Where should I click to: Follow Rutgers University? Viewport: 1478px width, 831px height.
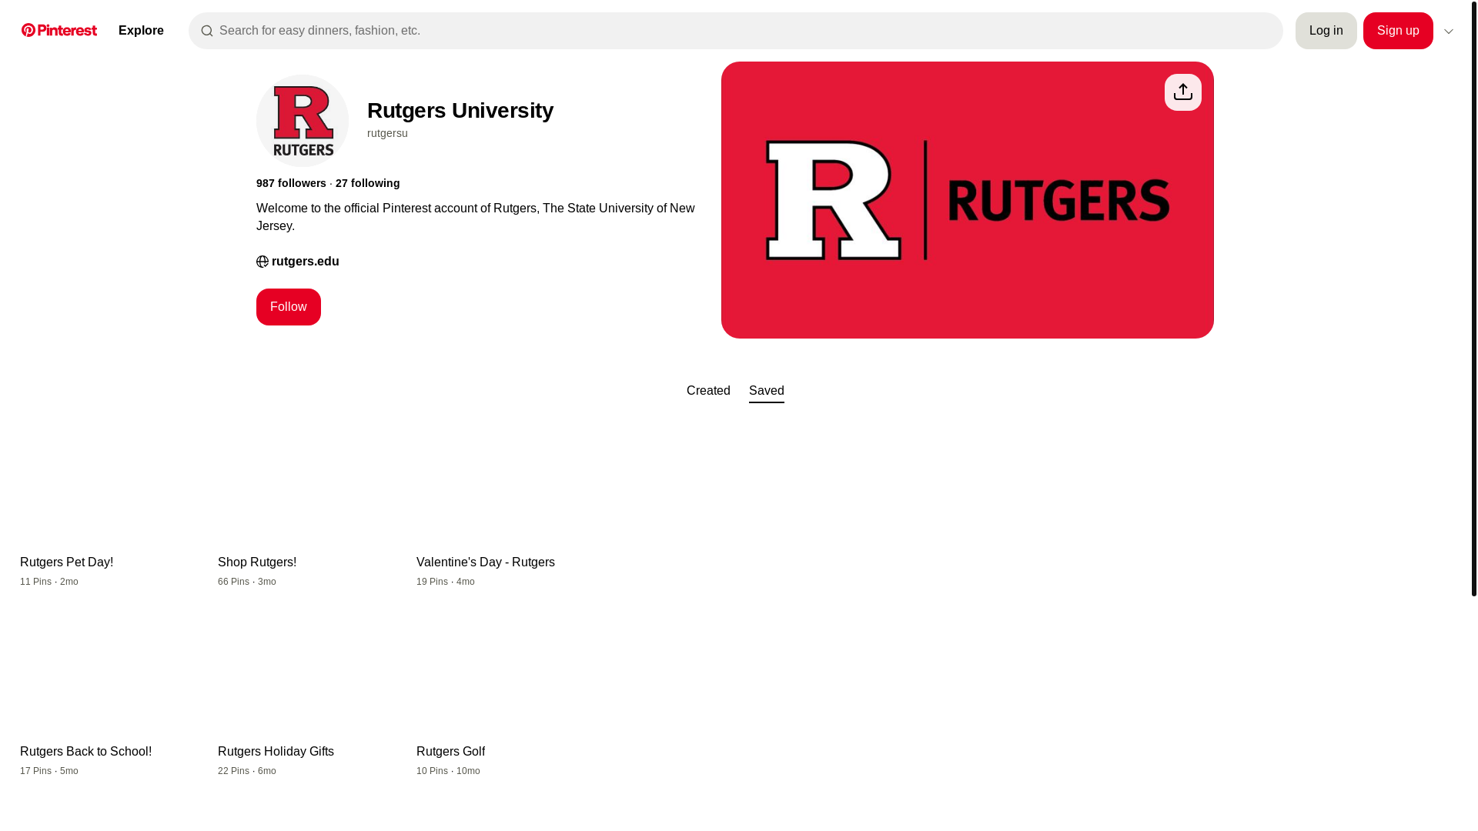[288, 307]
